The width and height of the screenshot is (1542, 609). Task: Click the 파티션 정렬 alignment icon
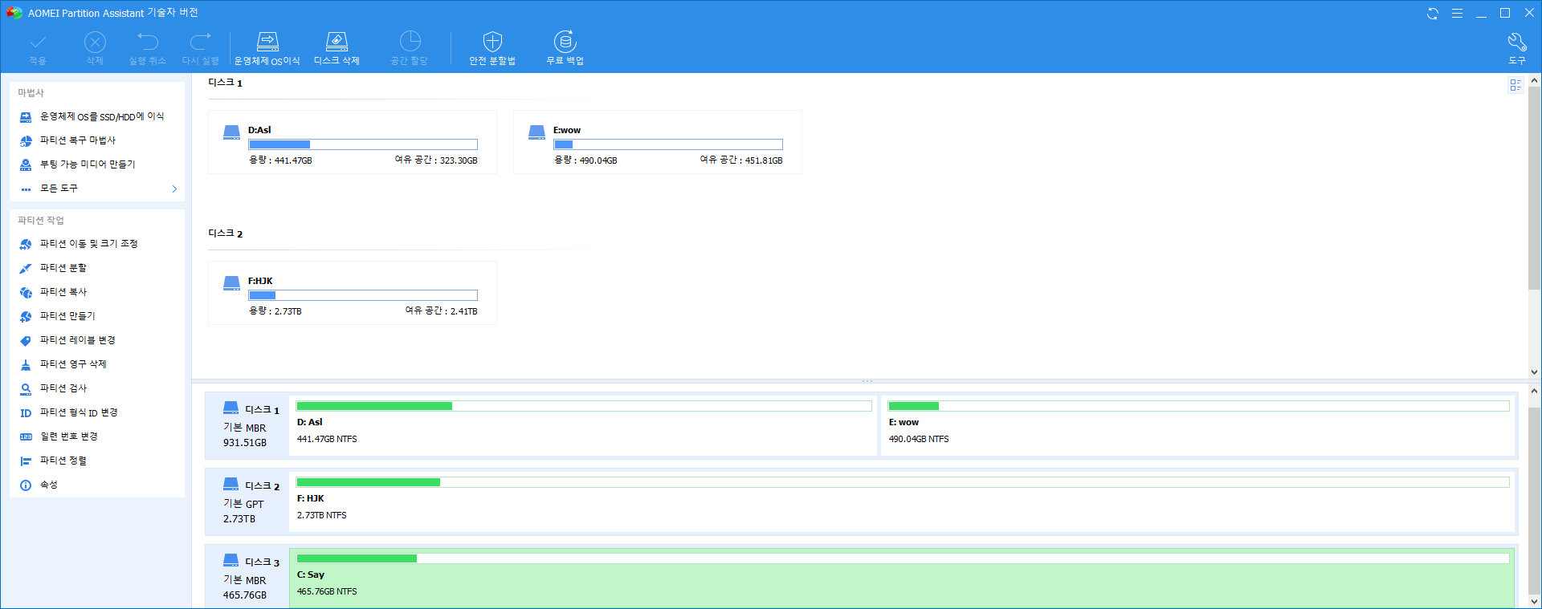[26, 461]
